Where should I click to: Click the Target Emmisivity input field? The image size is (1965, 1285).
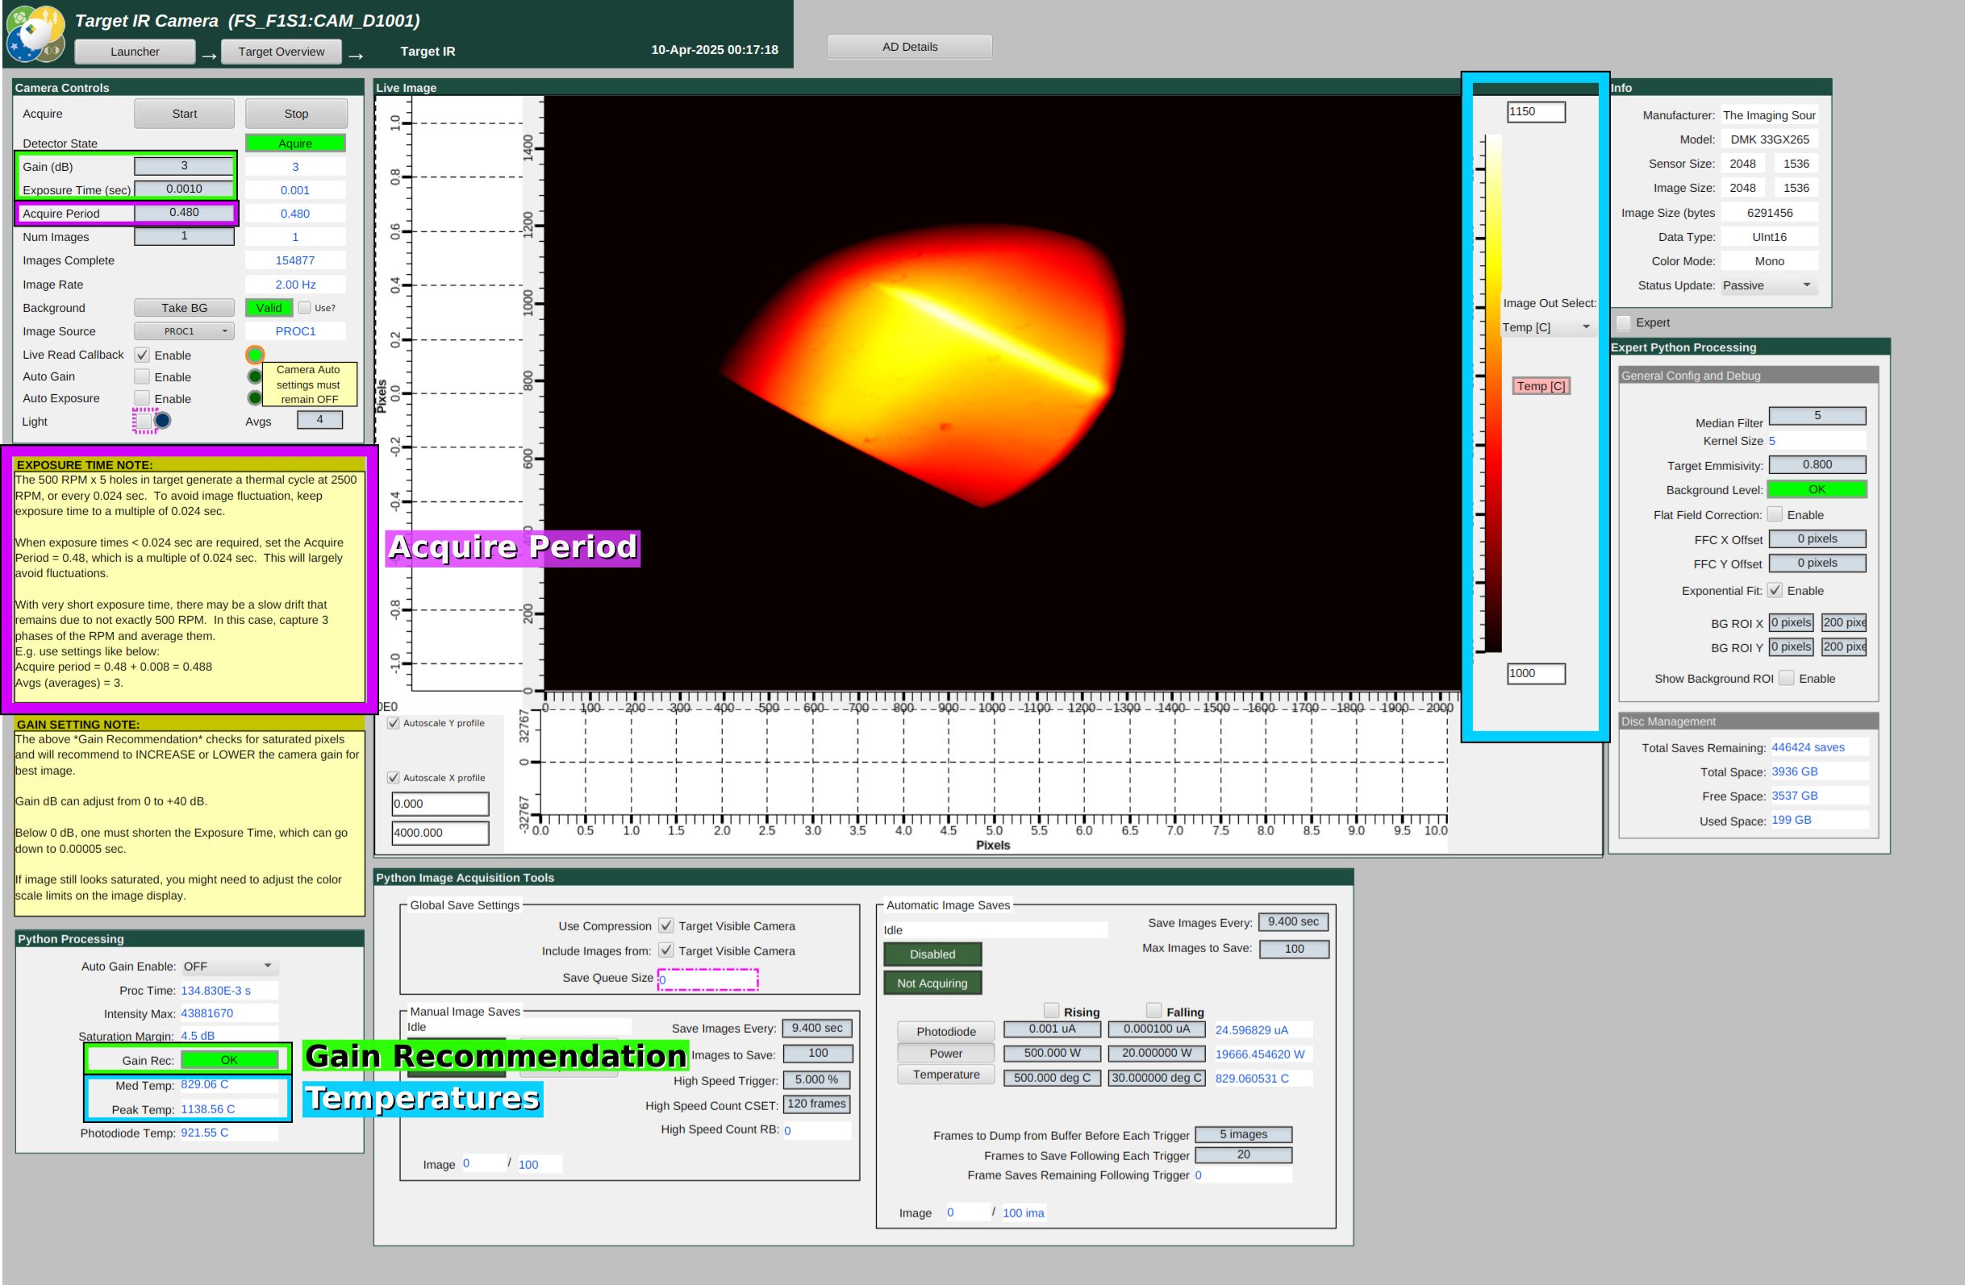coord(1817,464)
